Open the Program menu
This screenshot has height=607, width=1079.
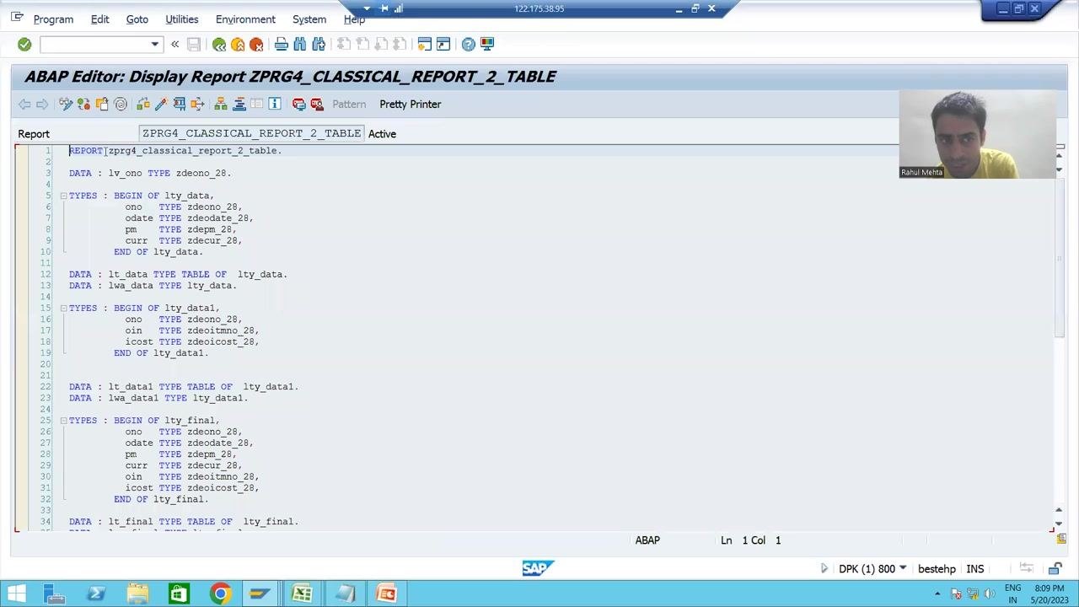[53, 19]
